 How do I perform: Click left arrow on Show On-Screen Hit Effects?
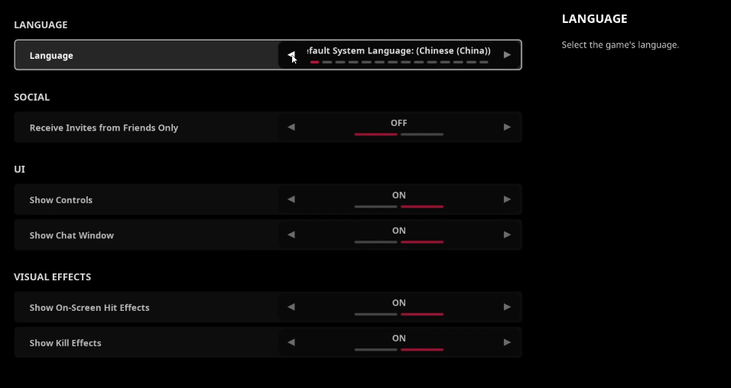[x=291, y=307]
